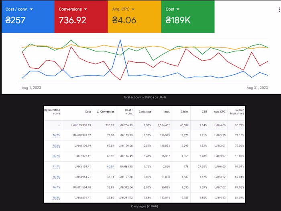Sort table by Cost column header
This screenshot has height=211, width=281.
(88, 112)
